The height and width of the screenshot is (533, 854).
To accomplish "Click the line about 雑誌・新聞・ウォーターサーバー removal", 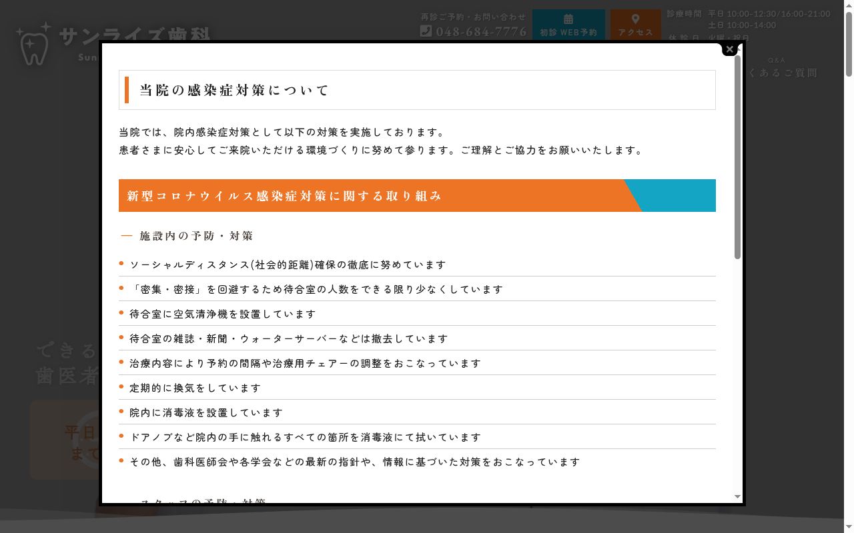I will click(289, 338).
